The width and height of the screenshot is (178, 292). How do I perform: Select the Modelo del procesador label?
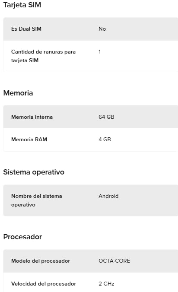pyautogui.click(x=41, y=261)
